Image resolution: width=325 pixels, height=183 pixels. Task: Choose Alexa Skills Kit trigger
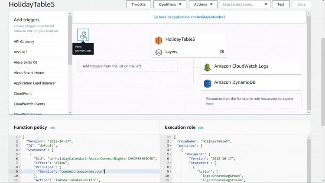pyautogui.click(x=26, y=62)
